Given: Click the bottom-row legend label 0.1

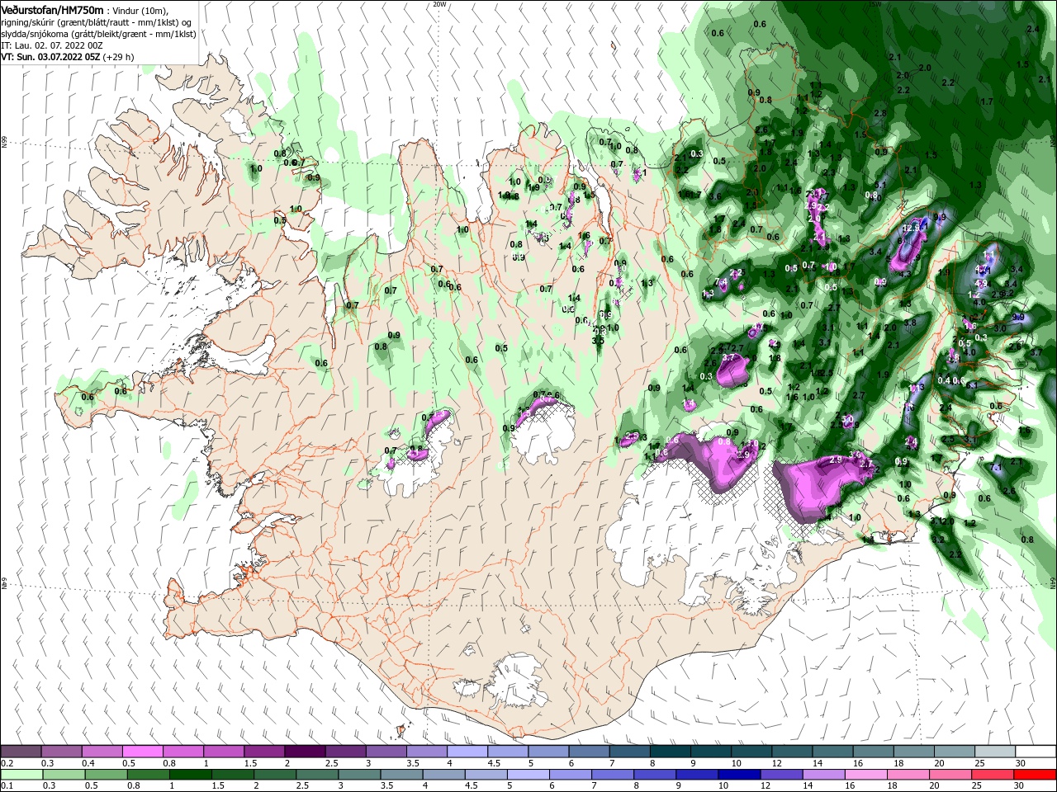Looking at the screenshot, I should tap(7, 786).
